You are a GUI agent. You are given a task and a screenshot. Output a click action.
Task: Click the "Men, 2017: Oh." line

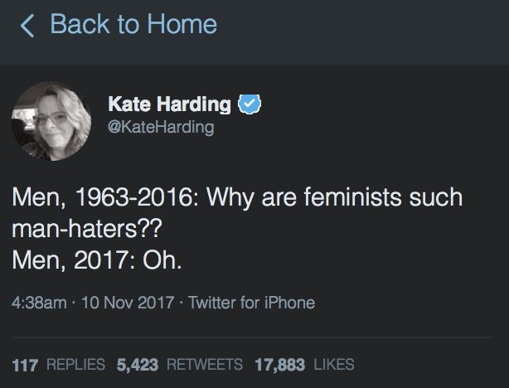97,261
